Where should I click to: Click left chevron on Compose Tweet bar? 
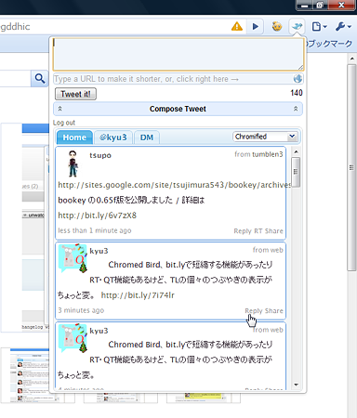click(60, 109)
